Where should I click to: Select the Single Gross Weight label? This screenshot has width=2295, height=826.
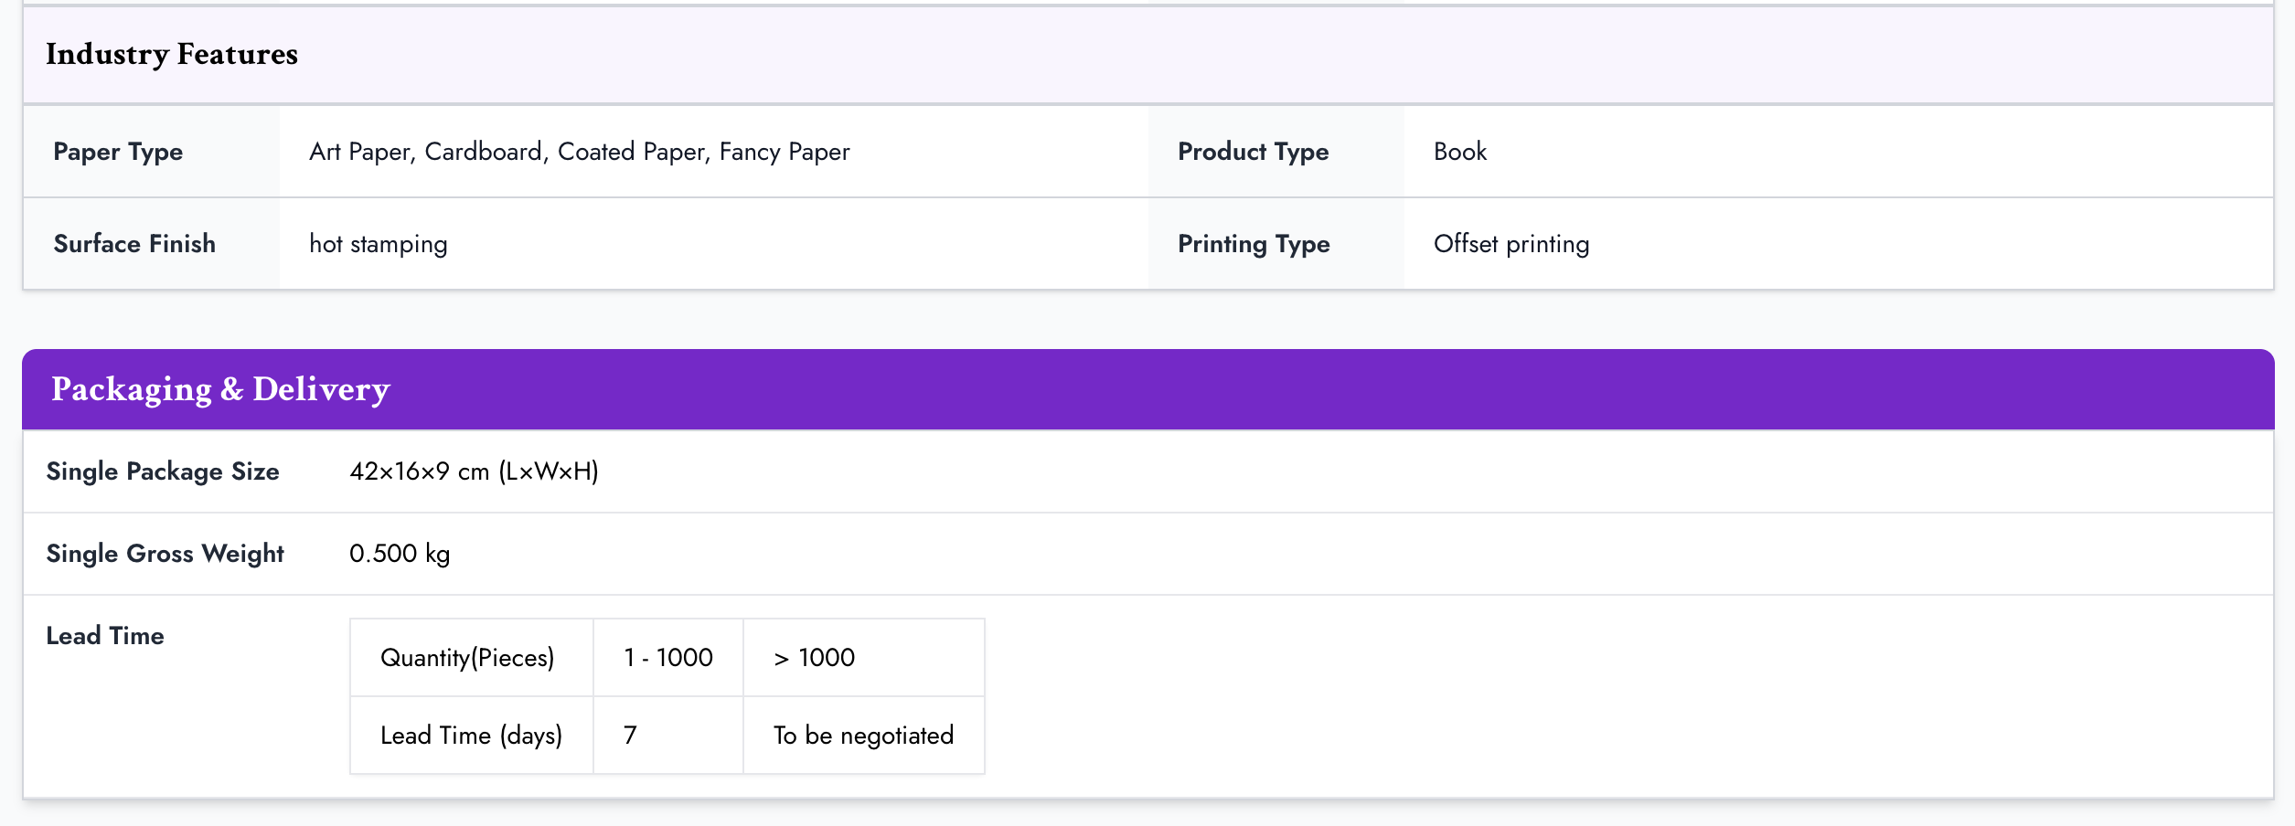coord(165,554)
